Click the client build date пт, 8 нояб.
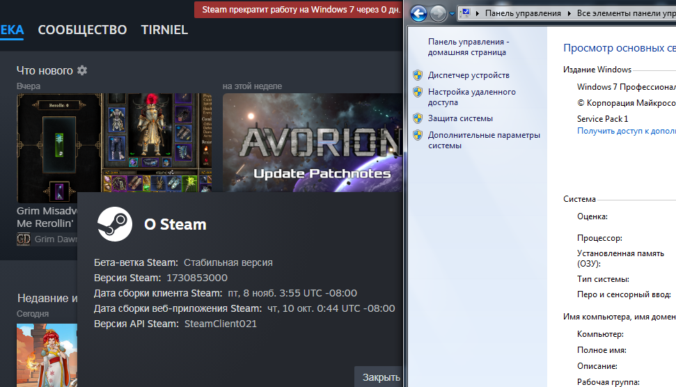The width and height of the screenshot is (676, 387). click(x=292, y=293)
